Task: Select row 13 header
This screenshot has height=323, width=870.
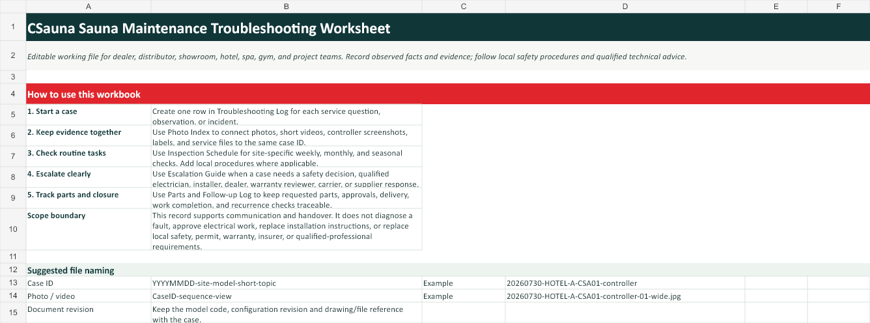Action: (13, 283)
